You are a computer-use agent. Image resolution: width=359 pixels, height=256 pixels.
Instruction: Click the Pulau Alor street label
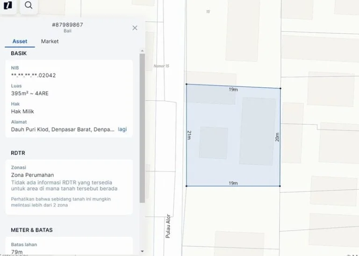coord(168,226)
